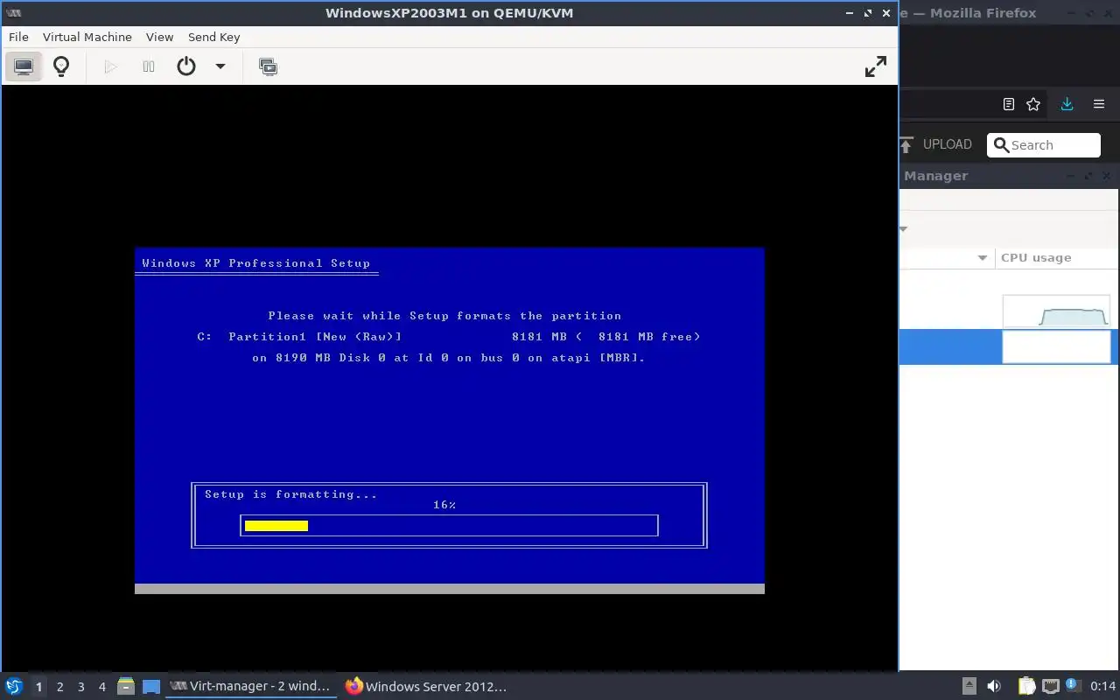Show virtual hardware details lightbulb
The image size is (1120, 700).
click(x=61, y=66)
